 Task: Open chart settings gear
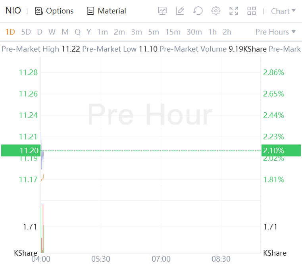tap(216, 11)
